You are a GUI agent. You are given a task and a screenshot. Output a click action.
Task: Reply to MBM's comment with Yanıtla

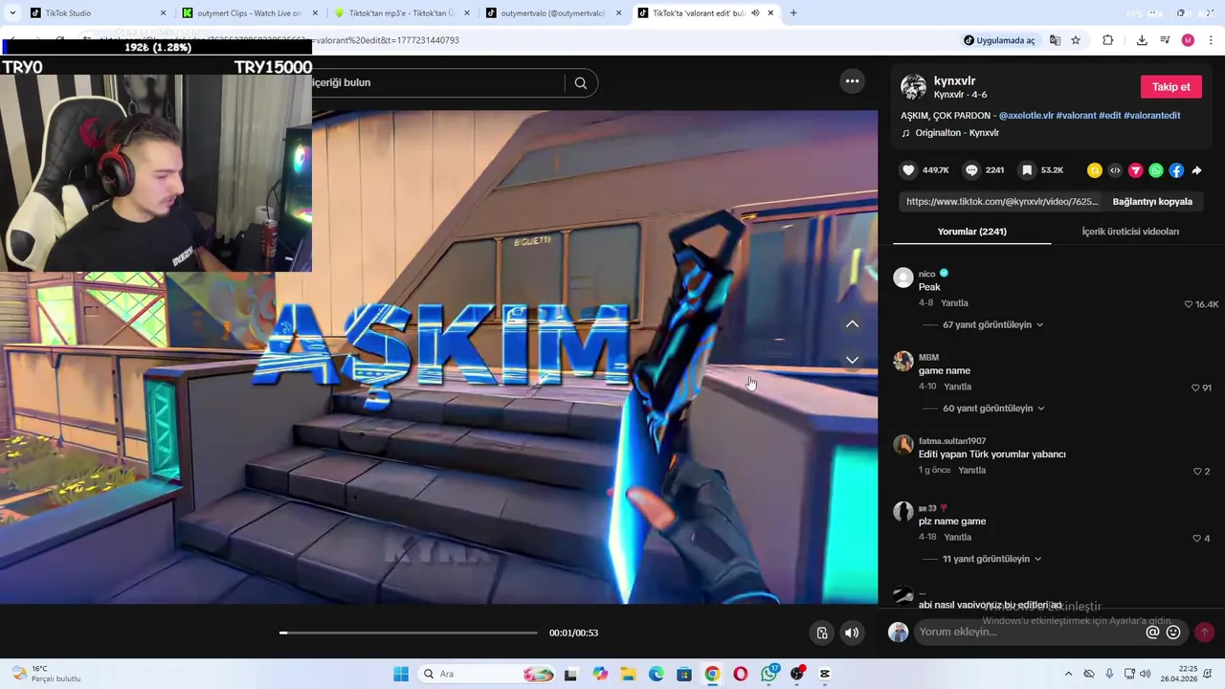[957, 387]
